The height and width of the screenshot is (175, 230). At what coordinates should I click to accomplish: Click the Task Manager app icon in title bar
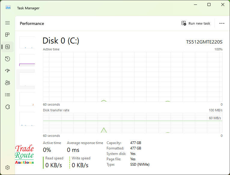(8, 7)
